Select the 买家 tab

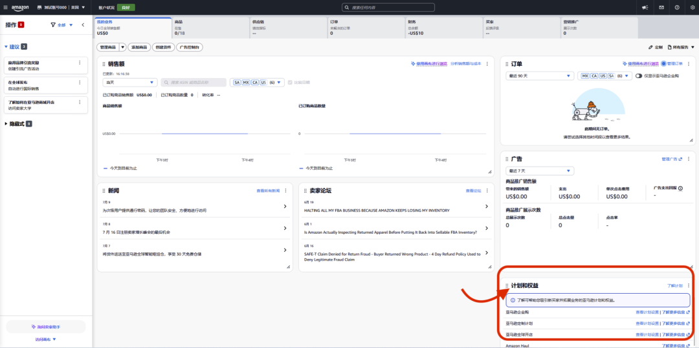522,28
